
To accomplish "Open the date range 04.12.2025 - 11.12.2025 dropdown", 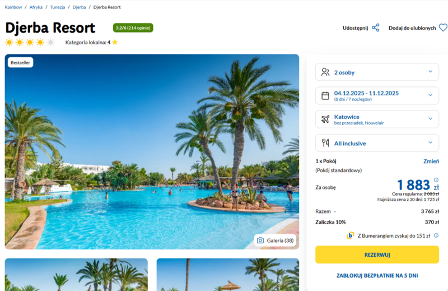I will (x=377, y=95).
